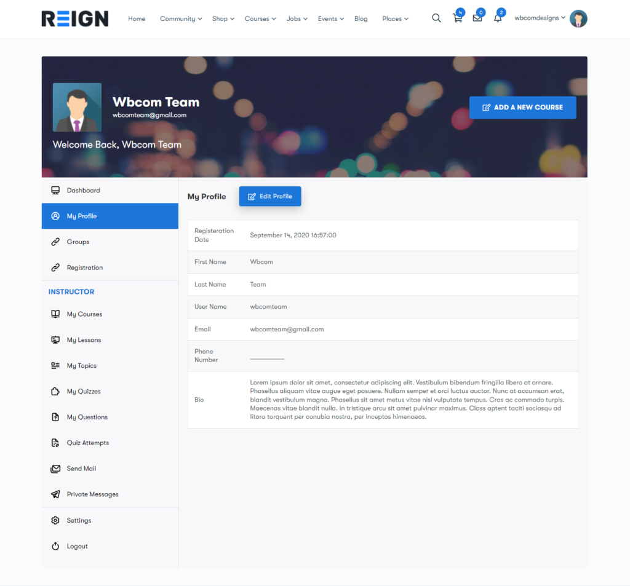Open the Settings label in the sidebar
The height and width of the screenshot is (586, 630).
point(79,521)
